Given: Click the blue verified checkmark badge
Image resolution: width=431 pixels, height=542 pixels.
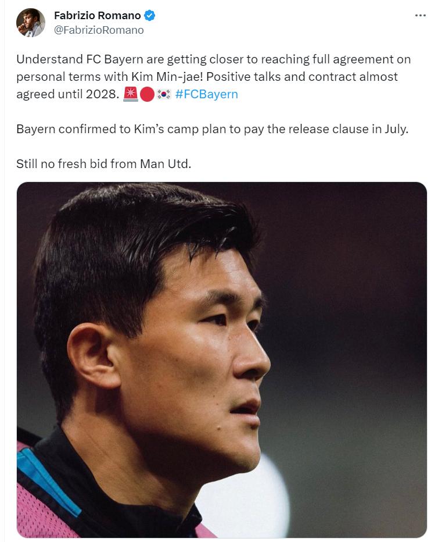Looking at the screenshot, I should tap(149, 16).
